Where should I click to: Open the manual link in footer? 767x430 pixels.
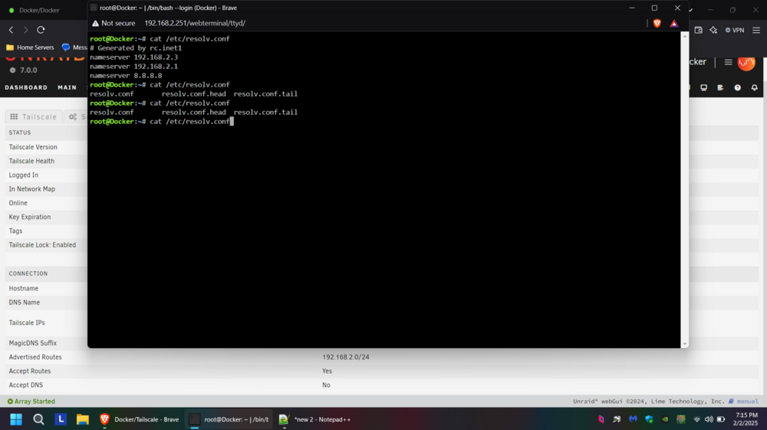[747, 401]
